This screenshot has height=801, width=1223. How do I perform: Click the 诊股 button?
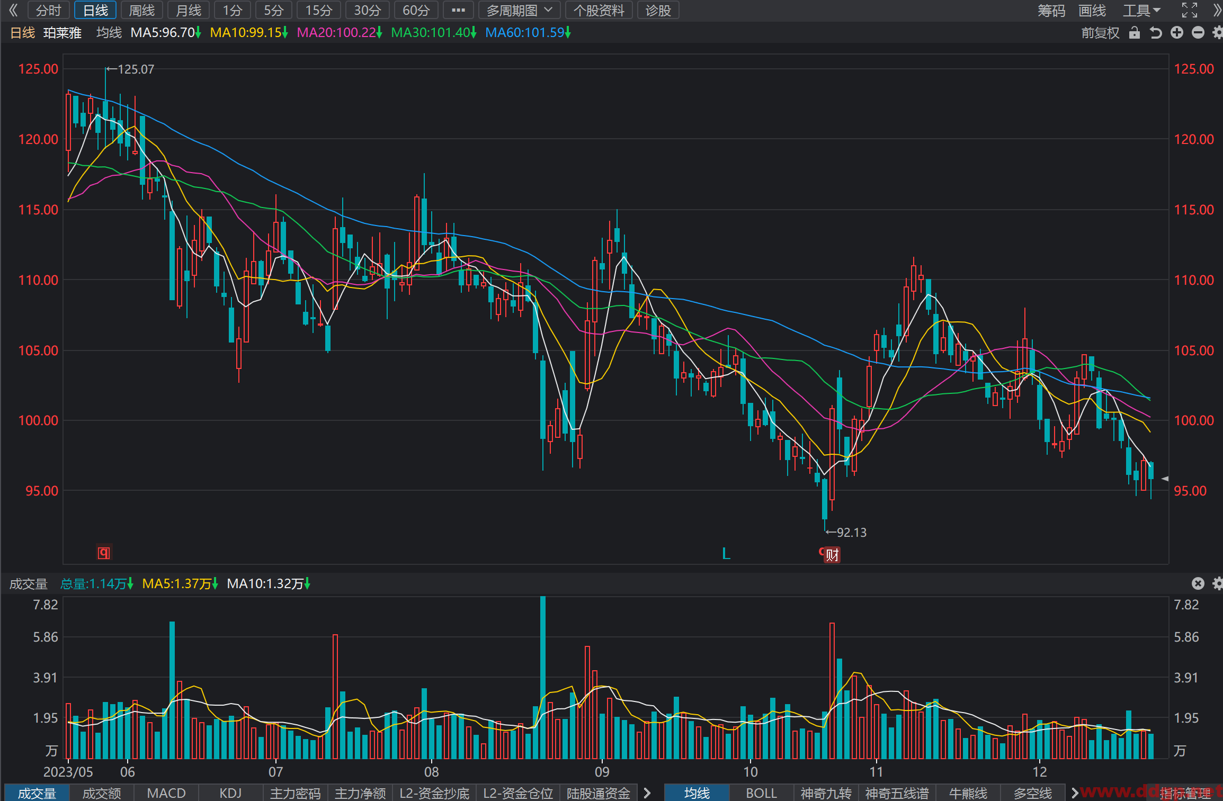[658, 10]
